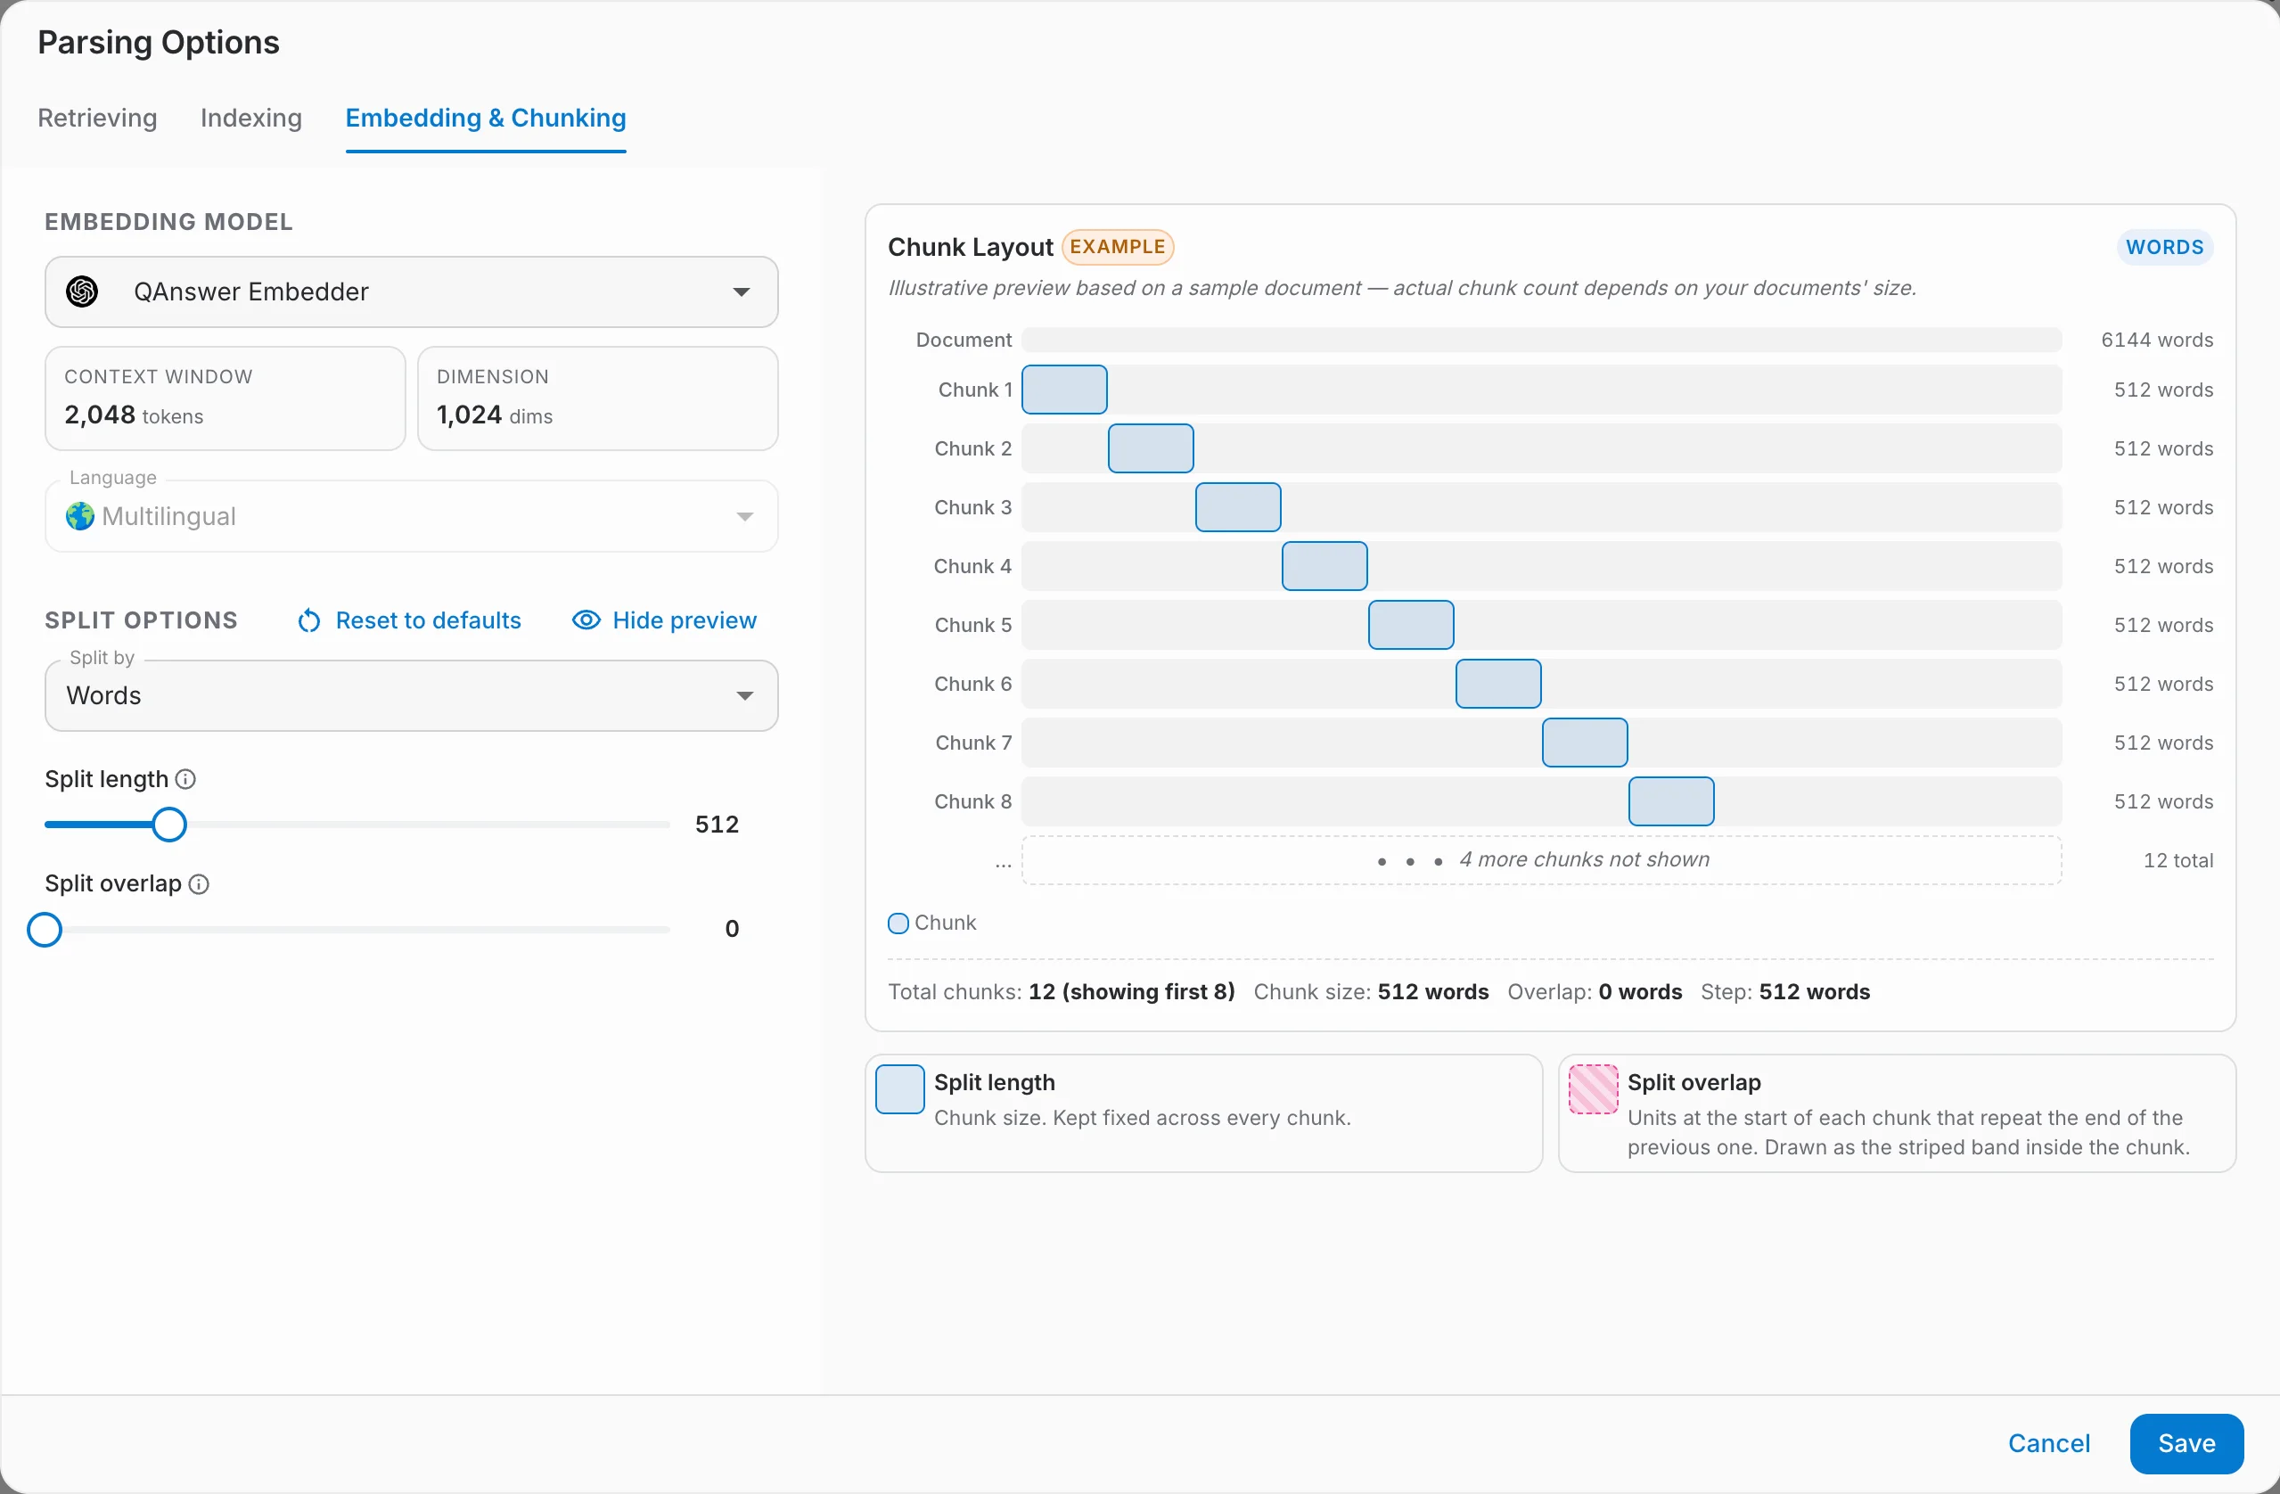Click the blue Split length legend swatch

pos(899,1089)
